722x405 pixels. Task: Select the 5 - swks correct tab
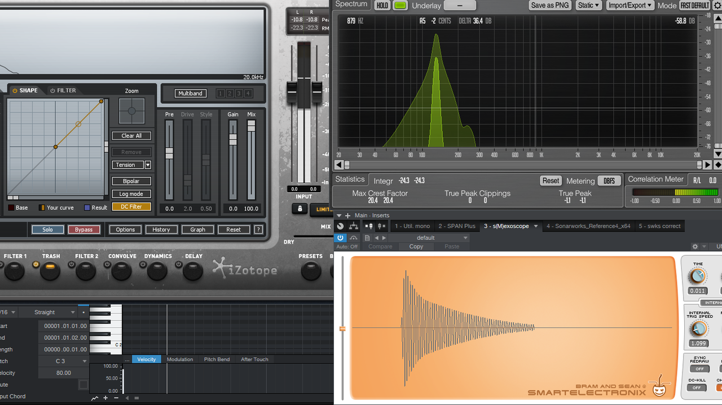659,226
